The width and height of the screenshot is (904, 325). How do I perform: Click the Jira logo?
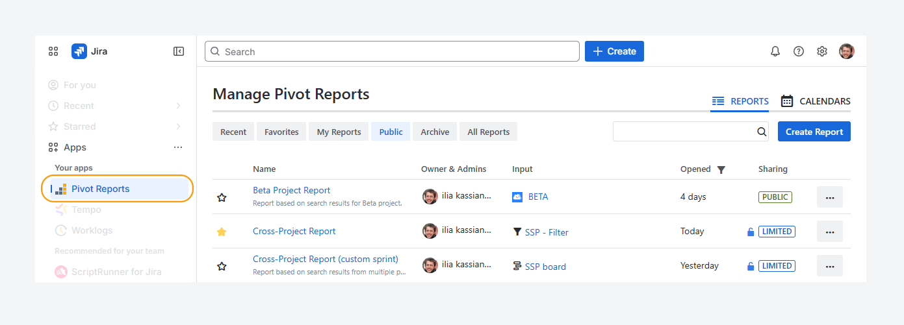90,51
